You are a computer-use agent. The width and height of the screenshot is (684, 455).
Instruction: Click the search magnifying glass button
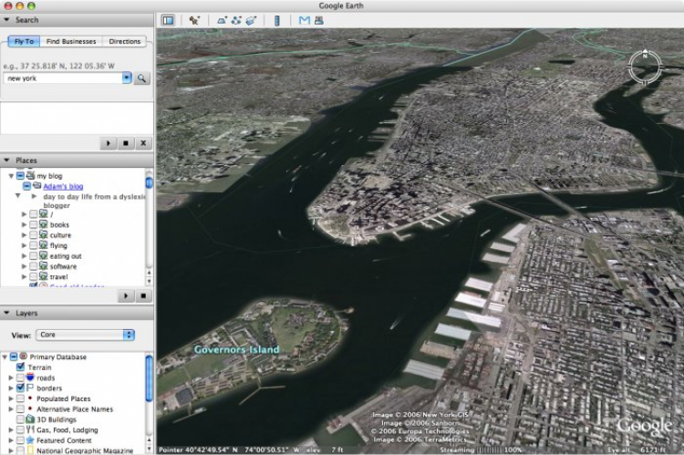click(141, 78)
